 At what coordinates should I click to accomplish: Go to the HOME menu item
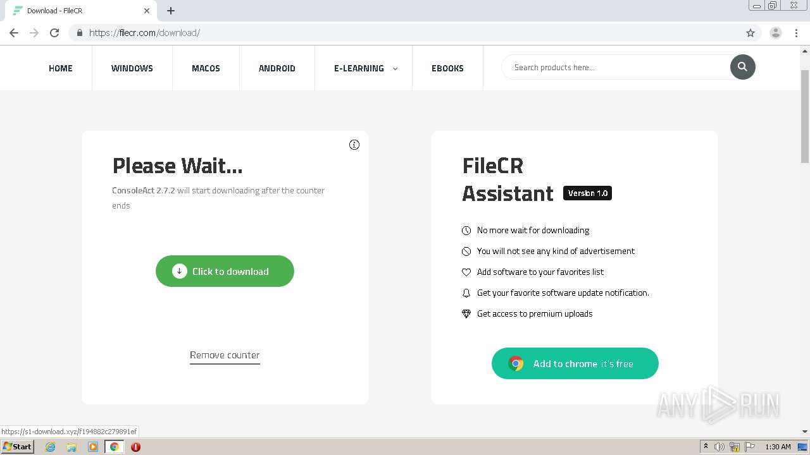61,68
